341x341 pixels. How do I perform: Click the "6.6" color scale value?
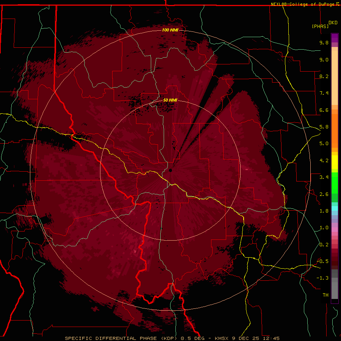coord(324,110)
